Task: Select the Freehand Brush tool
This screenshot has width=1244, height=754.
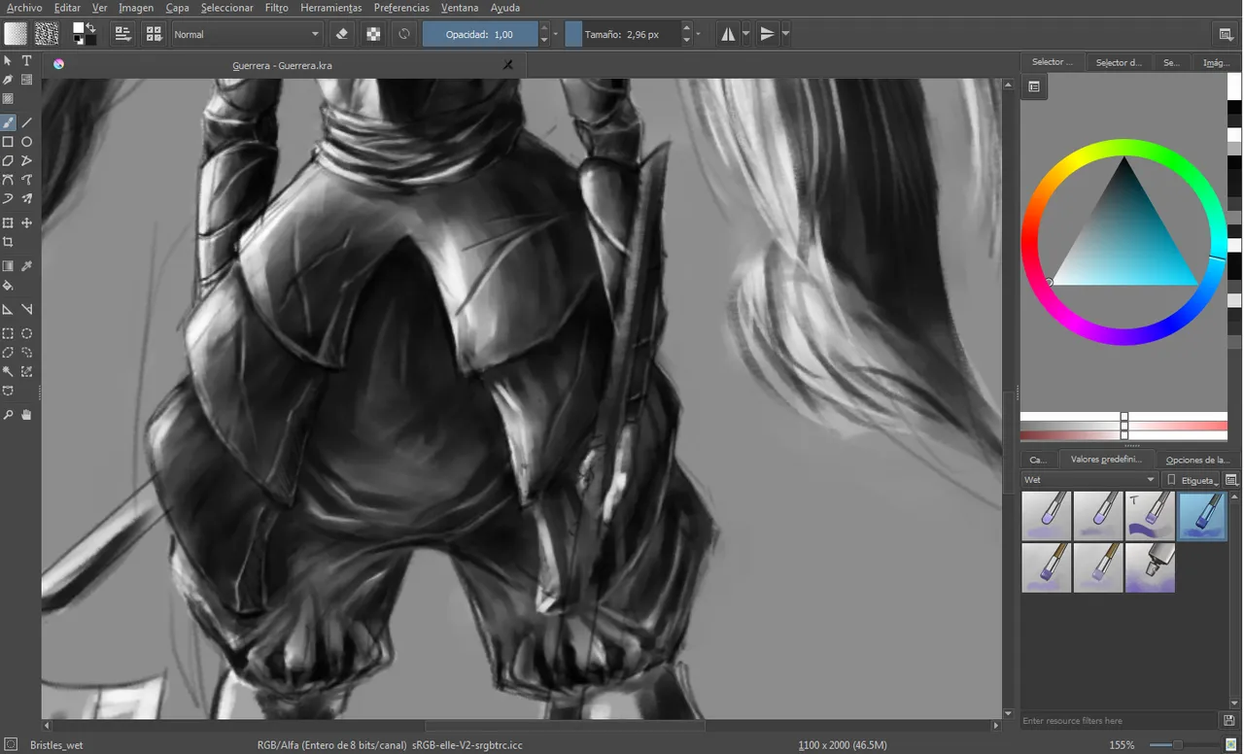Action: pyautogui.click(x=8, y=122)
